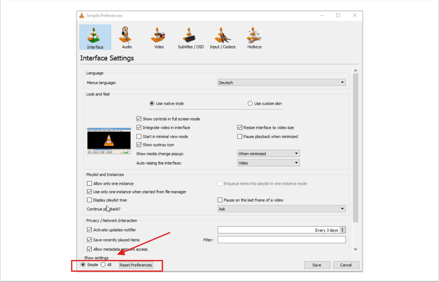Open the Menus language dropdown
The image size is (439, 282).
(x=282, y=83)
